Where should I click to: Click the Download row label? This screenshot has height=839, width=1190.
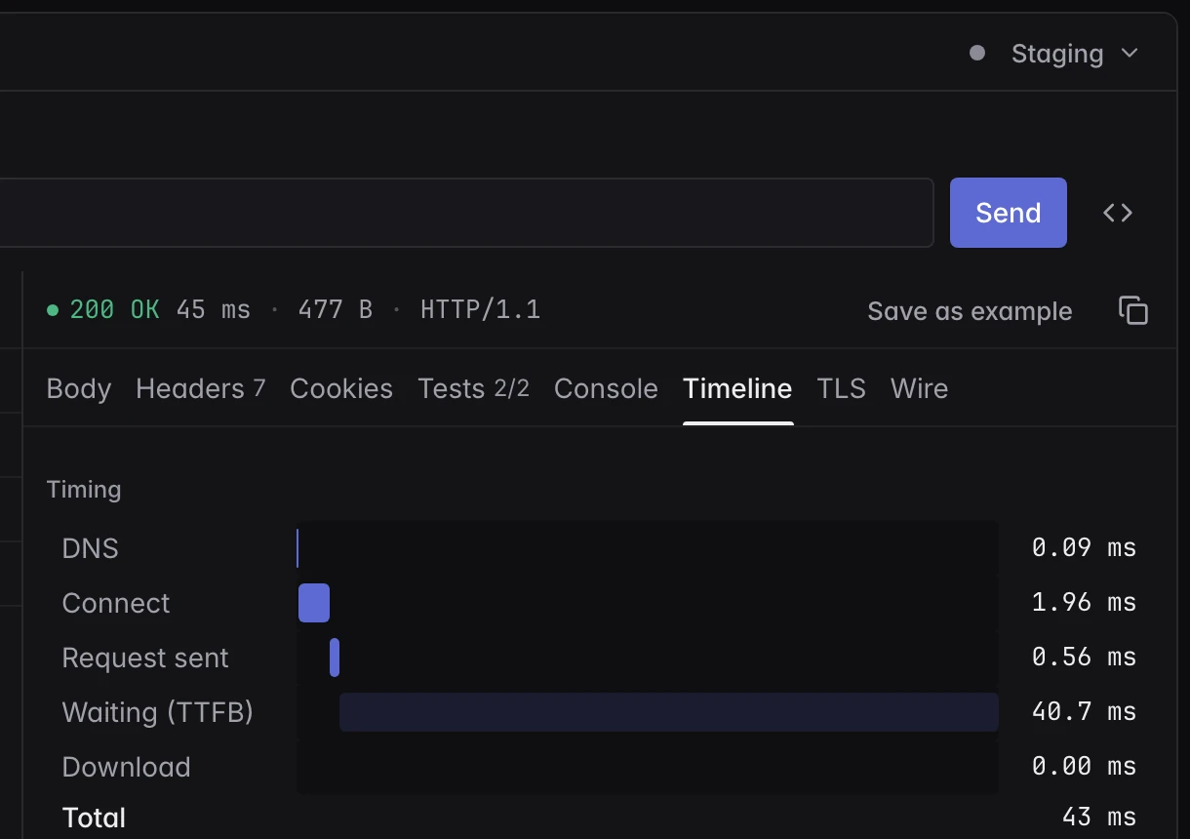tap(127, 767)
